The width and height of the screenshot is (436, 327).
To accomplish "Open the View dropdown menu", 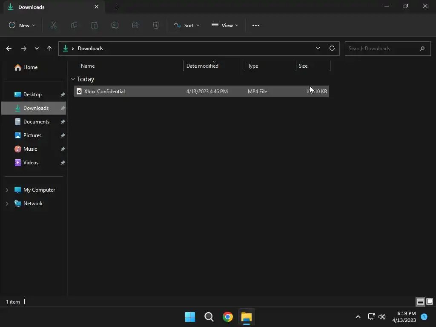I will [x=225, y=25].
